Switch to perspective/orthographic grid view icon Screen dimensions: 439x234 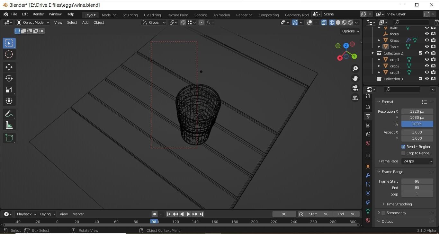point(355,98)
